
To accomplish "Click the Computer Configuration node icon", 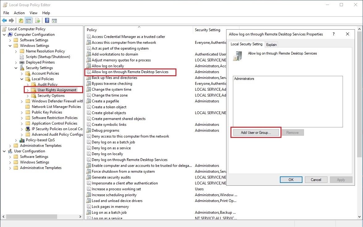I will tap(10, 35).
